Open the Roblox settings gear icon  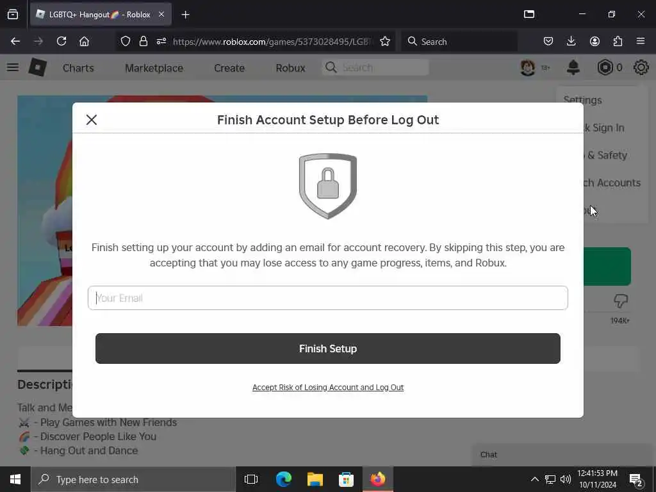click(641, 67)
